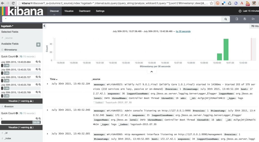259x142 pixels.
Task: Click the search magnifier button
Action: [x=226, y=19]
